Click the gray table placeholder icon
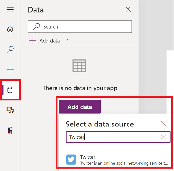The width and height of the screenshot is (174, 171). click(x=79, y=65)
